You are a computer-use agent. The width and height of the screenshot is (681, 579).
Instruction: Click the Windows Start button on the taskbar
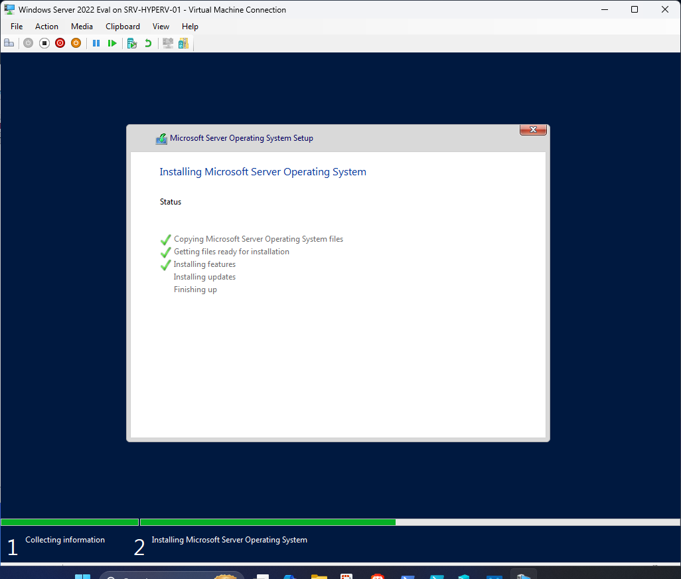click(82, 575)
